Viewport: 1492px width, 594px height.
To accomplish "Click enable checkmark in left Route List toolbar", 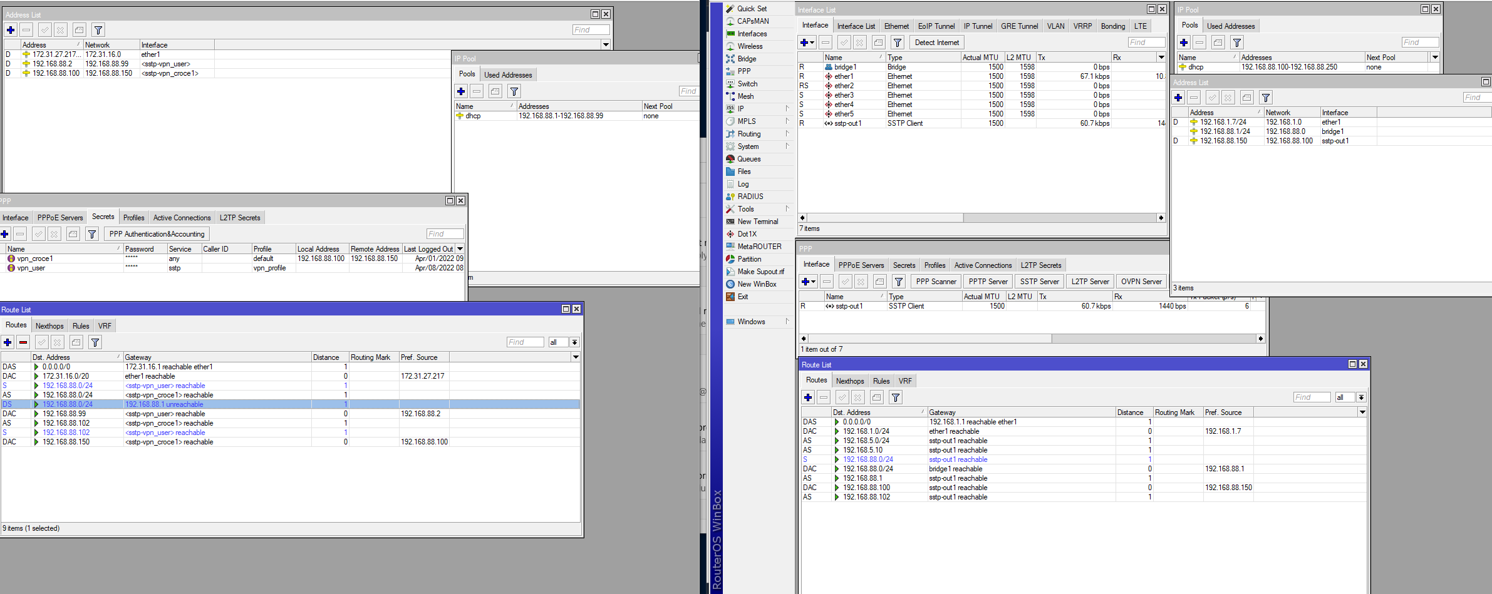I will click(42, 342).
